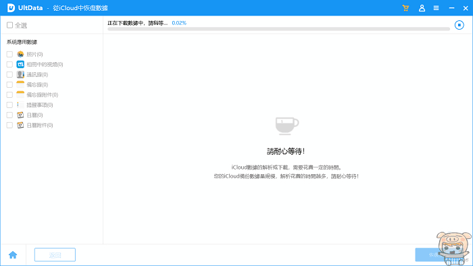The height and width of the screenshot is (266, 473).
Task: Click the Notes icon beside 備忘錄(0)
Action: pos(20,84)
